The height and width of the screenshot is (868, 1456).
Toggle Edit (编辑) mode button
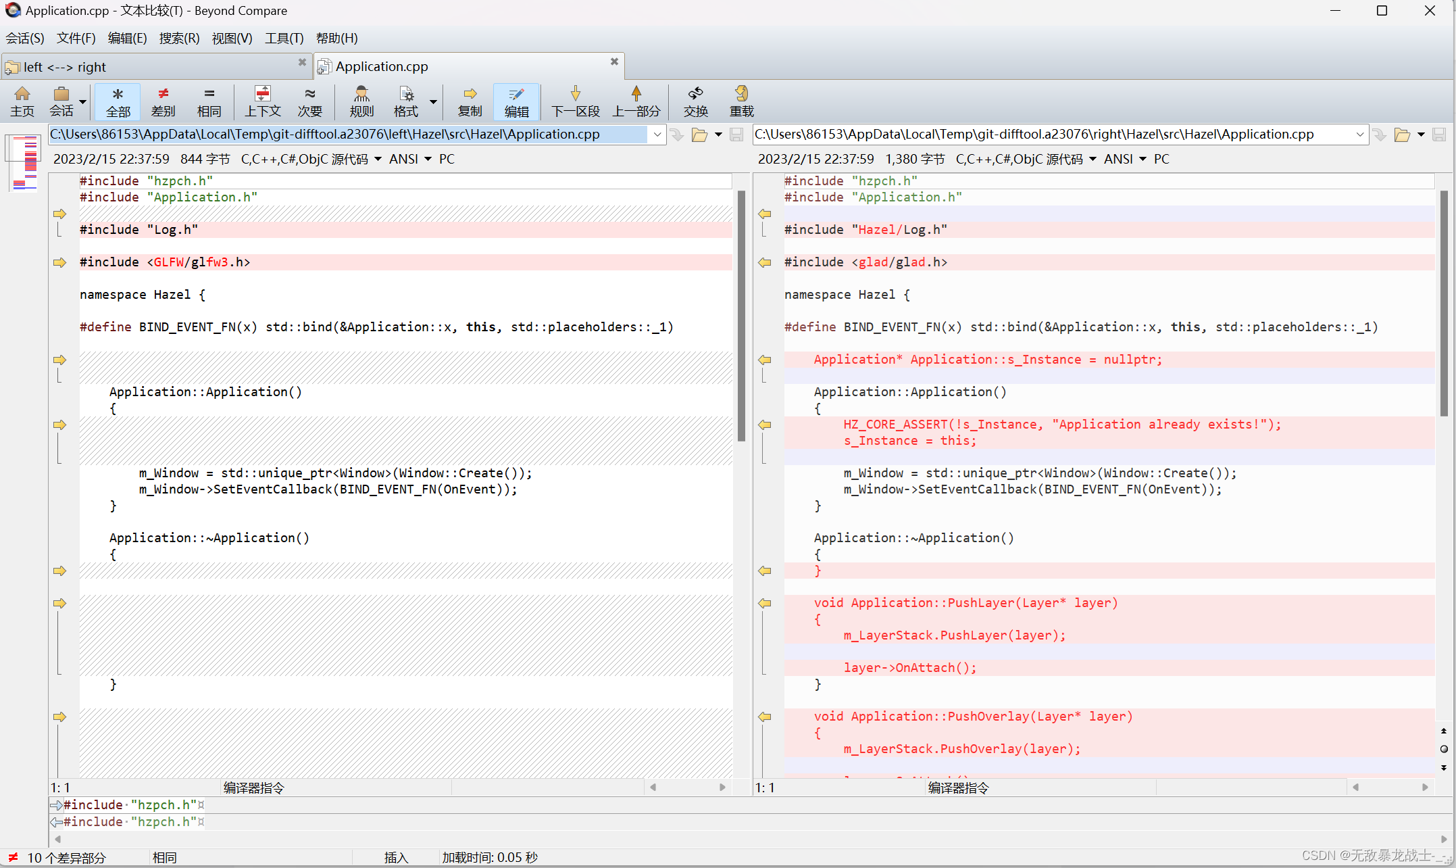coord(516,101)
